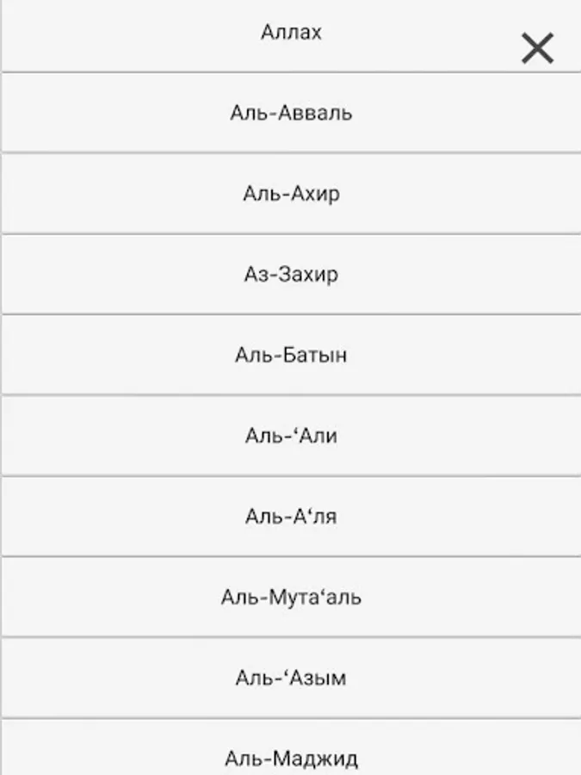This screenshot has height=775, width=581.
Task: Select Аль-'Азым row
Action: click(291, 678)
